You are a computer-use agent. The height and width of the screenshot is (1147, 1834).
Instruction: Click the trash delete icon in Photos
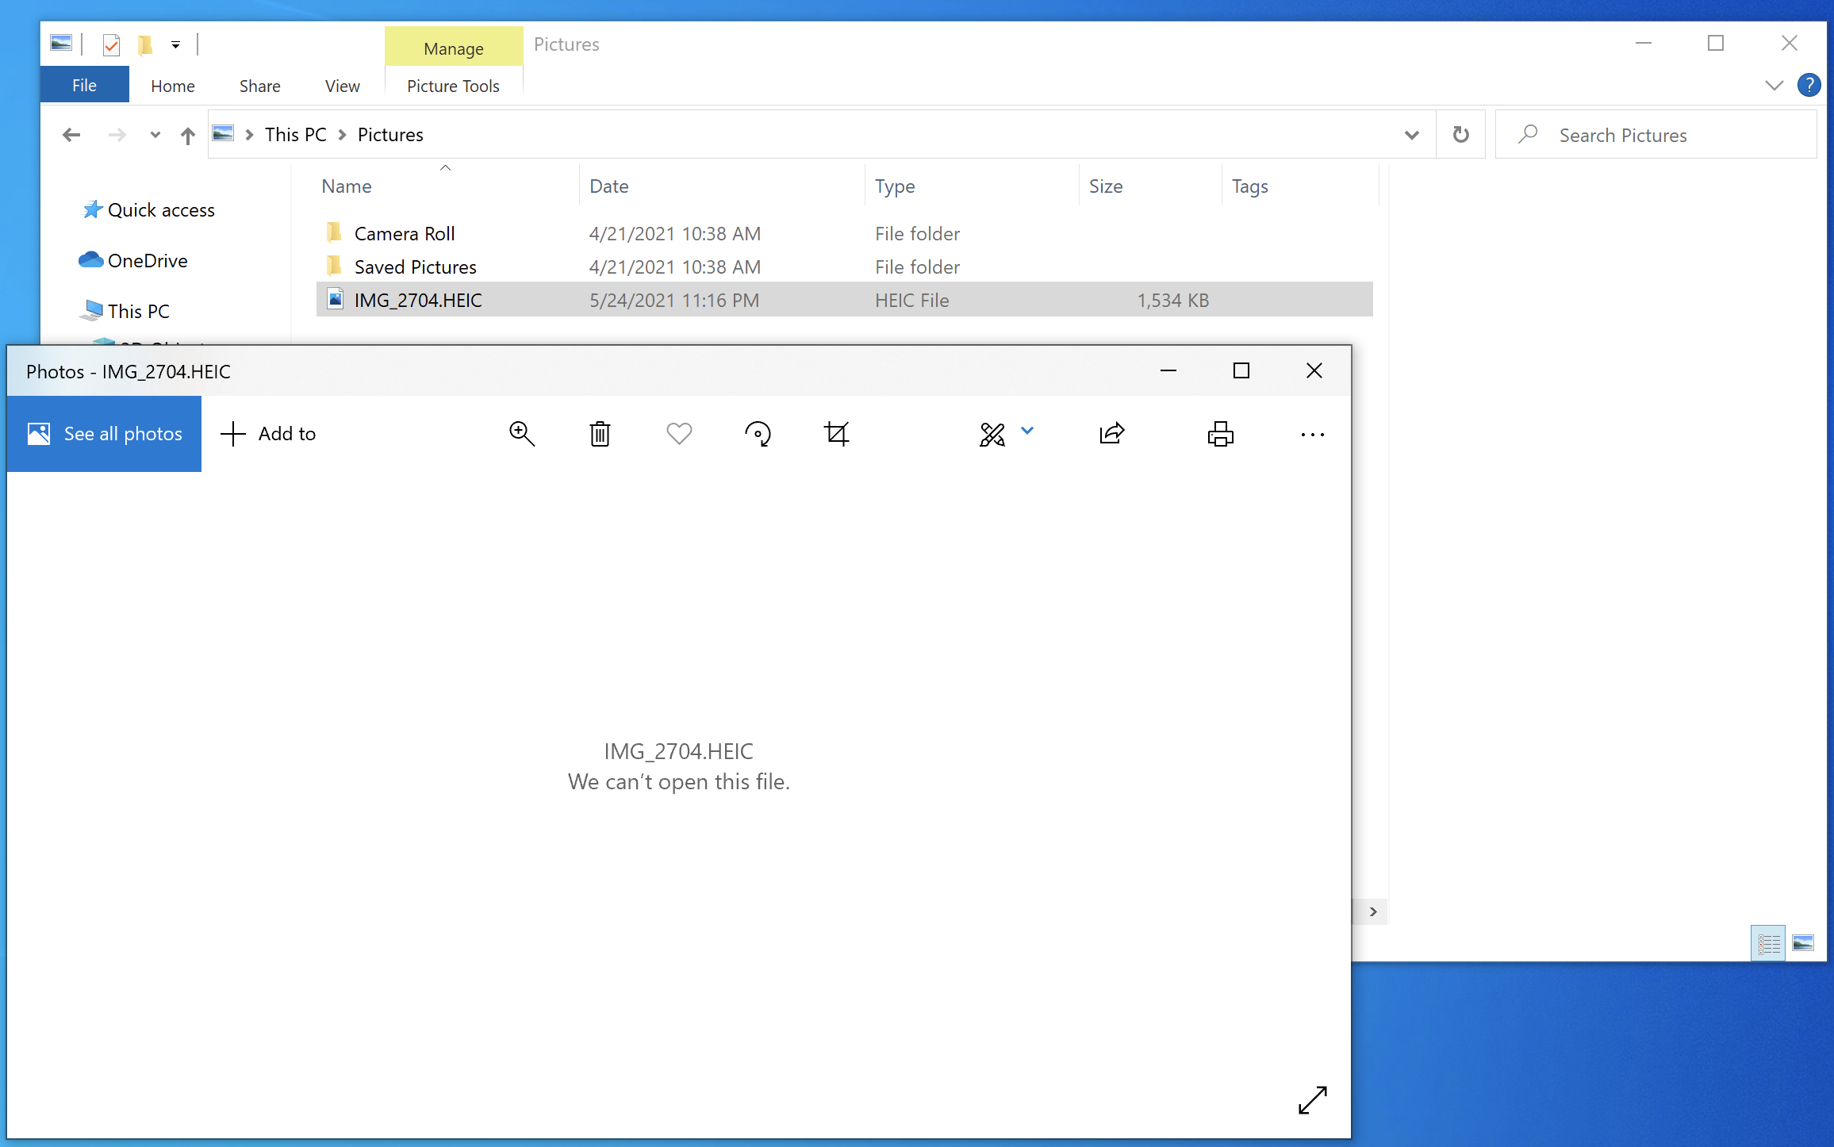pos(600,434)
